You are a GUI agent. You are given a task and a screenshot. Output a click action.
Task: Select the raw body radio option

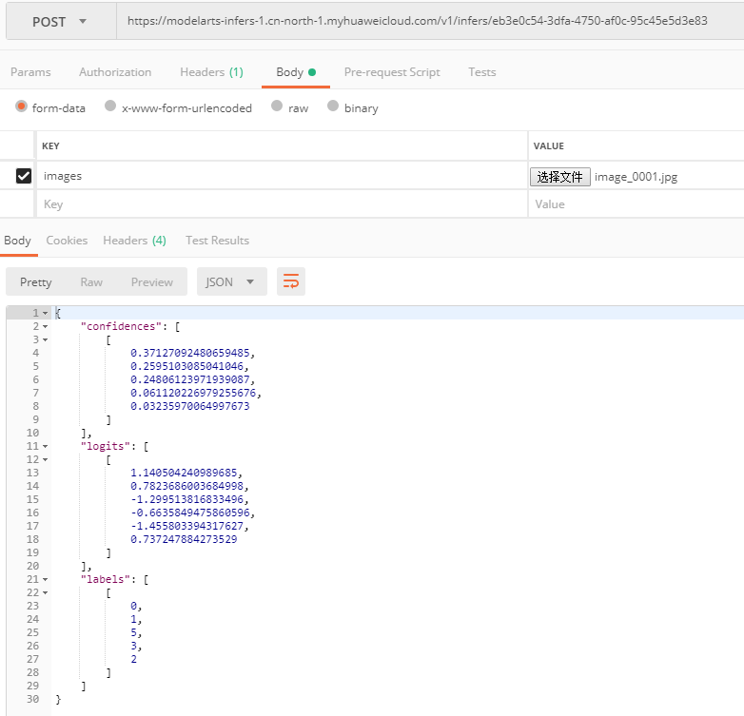pyautogui.click(x=277, y=106)
